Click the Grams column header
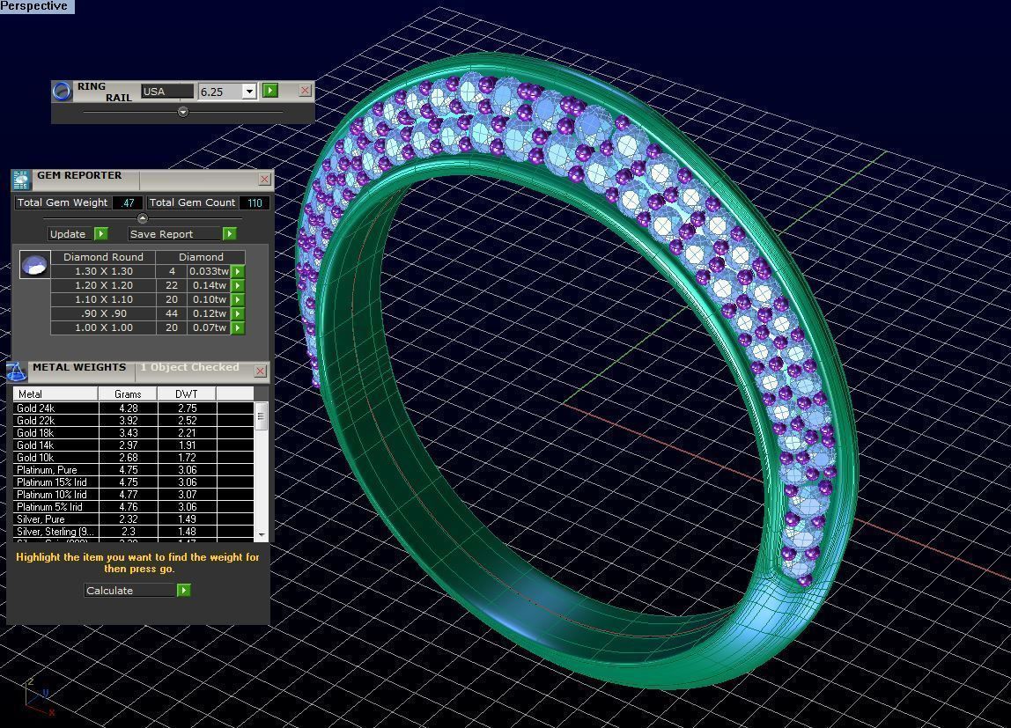The image size is (1011, 728). click(x=128, y=393)
